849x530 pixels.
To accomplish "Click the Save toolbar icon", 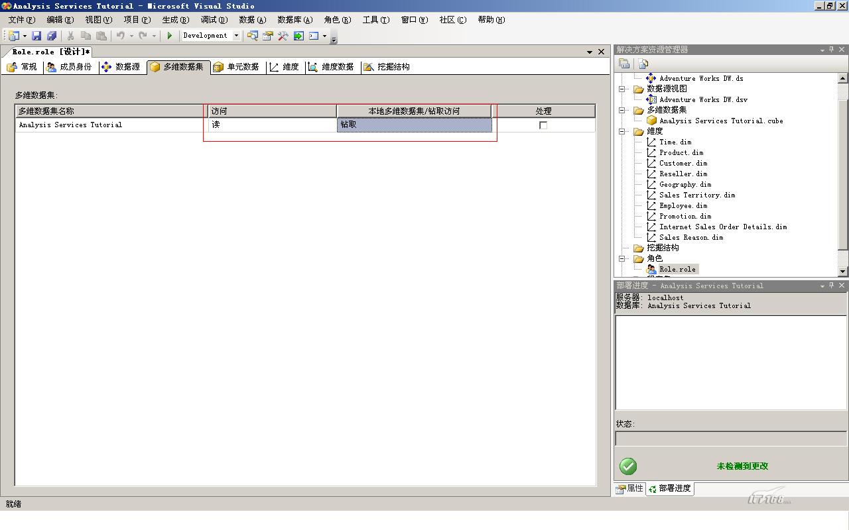I will pyautogui.click(x=36, y=36).
